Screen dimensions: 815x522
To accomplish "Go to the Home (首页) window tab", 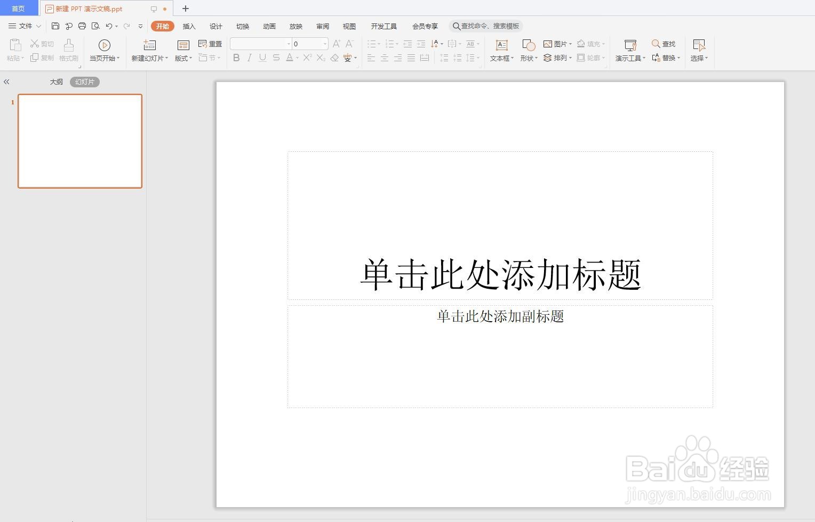I will [19, 9].
